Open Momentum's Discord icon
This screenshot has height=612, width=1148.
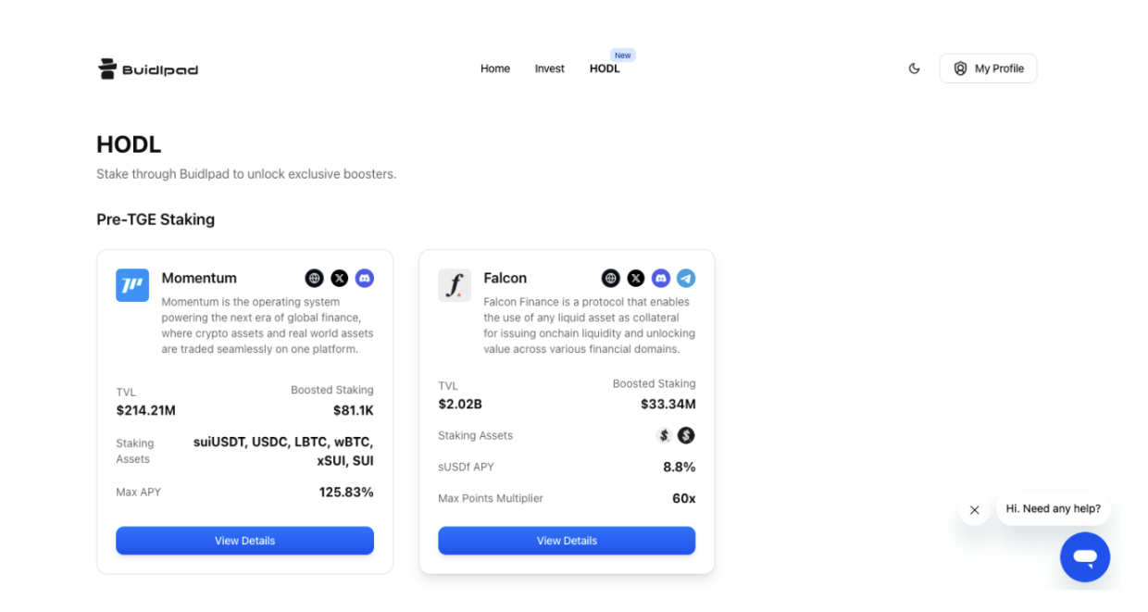point(365,278)
